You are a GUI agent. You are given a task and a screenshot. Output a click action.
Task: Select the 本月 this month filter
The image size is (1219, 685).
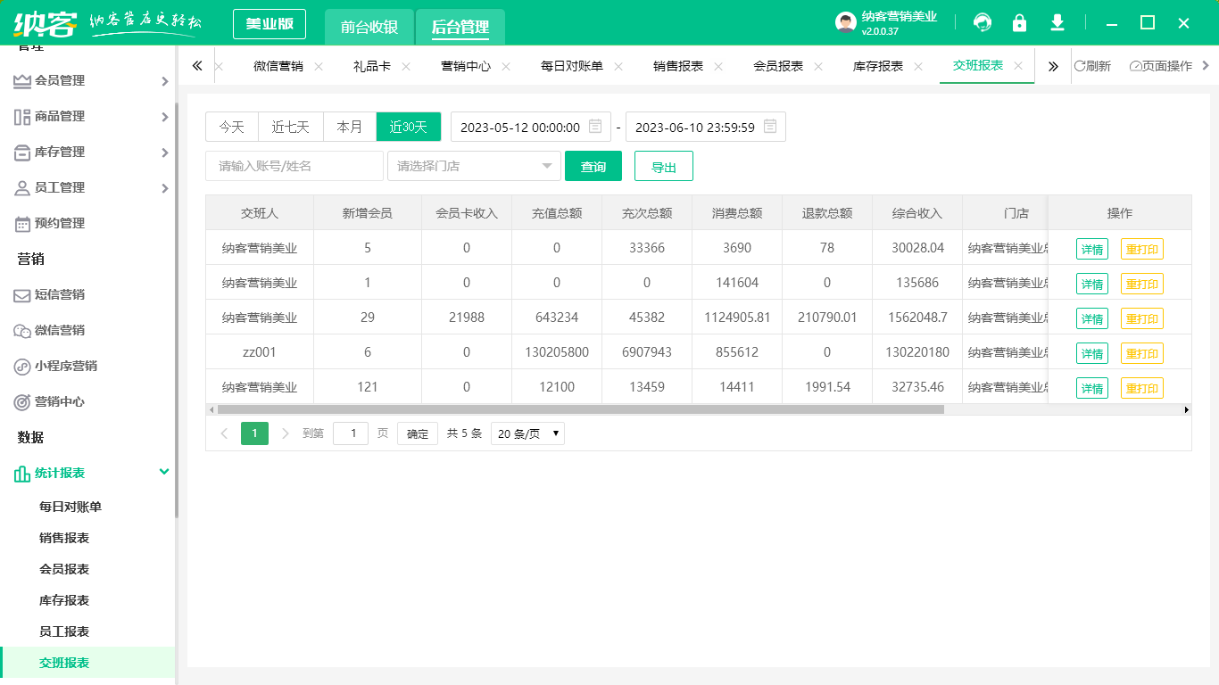coord(349,127)
